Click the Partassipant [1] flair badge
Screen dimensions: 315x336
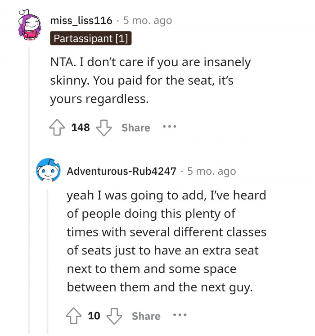90,38
